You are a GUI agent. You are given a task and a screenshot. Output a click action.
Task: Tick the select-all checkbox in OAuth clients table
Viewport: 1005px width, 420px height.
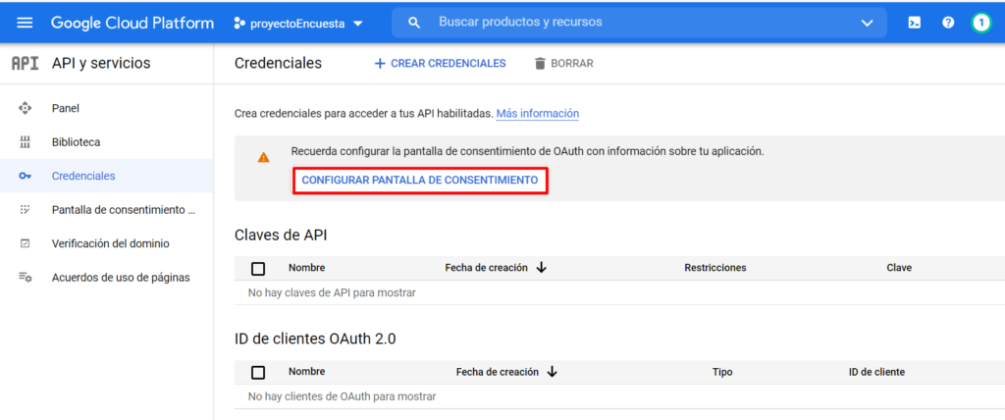coord(258,372)
